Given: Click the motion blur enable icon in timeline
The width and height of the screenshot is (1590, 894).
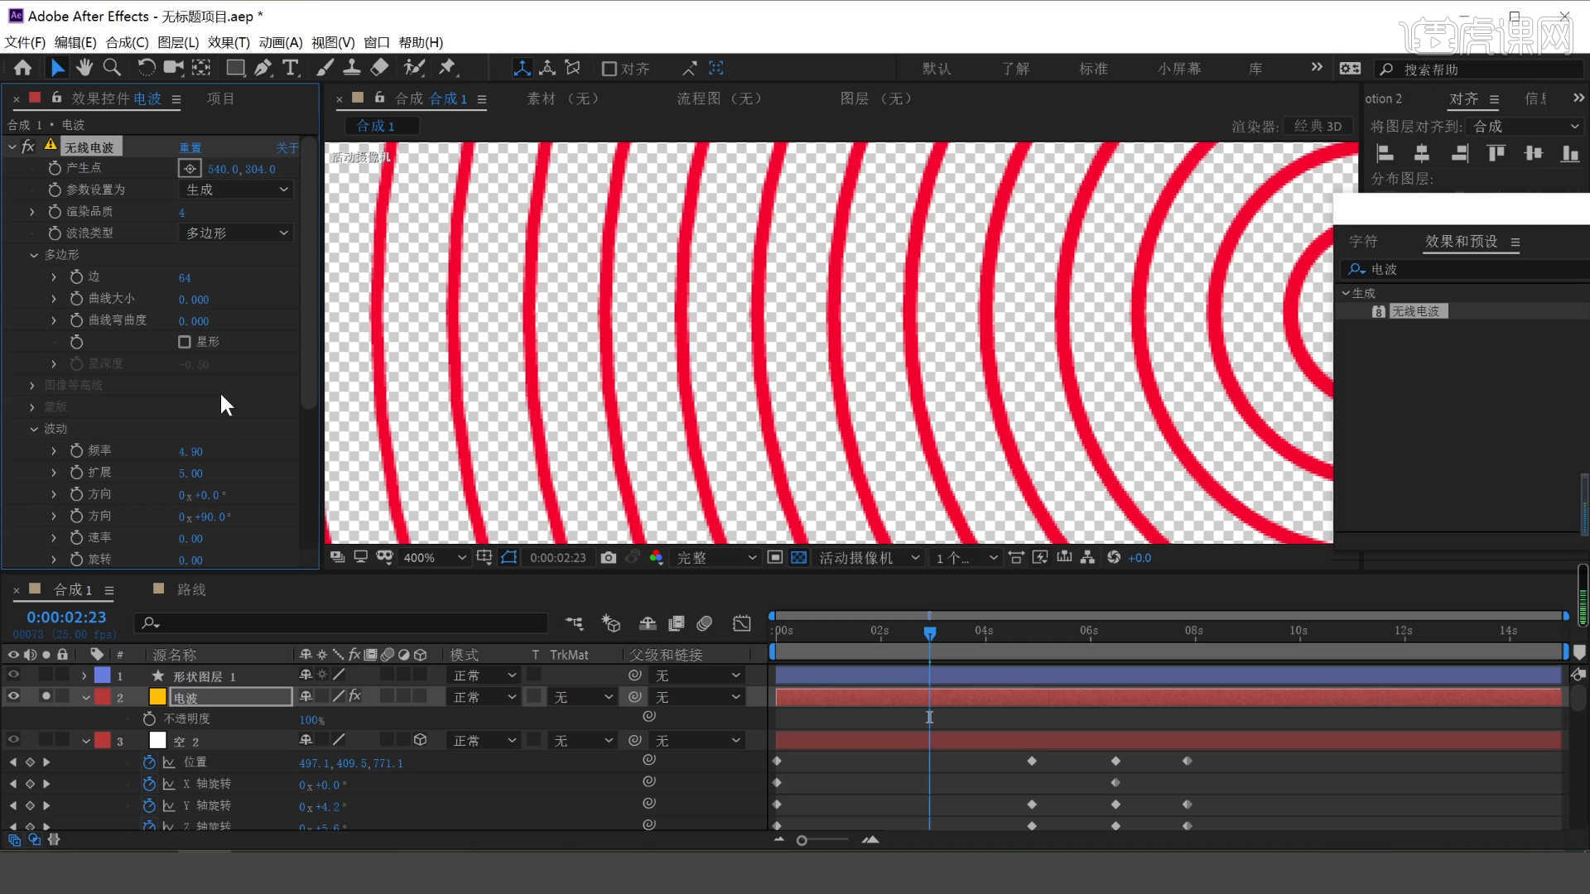Looking at the screenshot, I should [705, 623].
